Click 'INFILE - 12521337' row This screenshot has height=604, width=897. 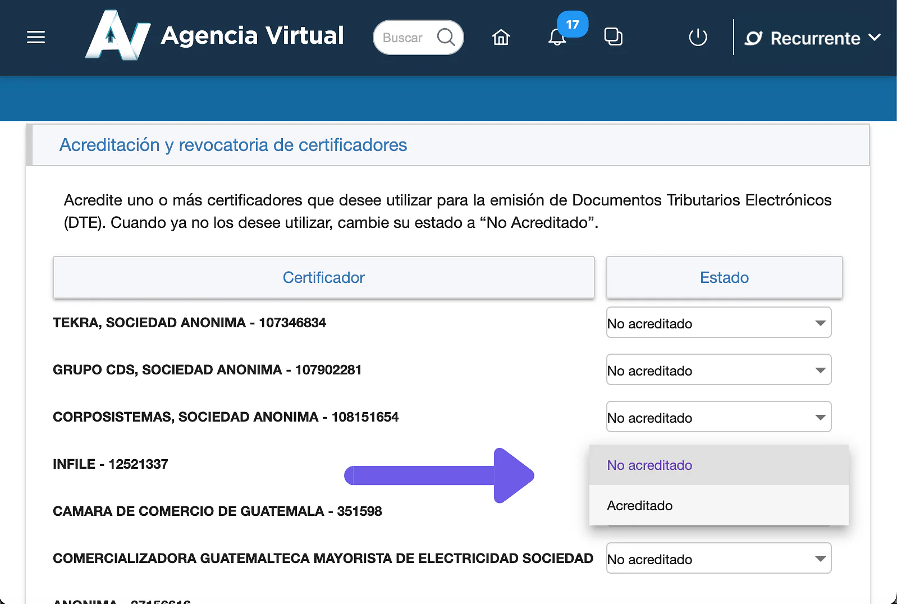click(111, 464)
